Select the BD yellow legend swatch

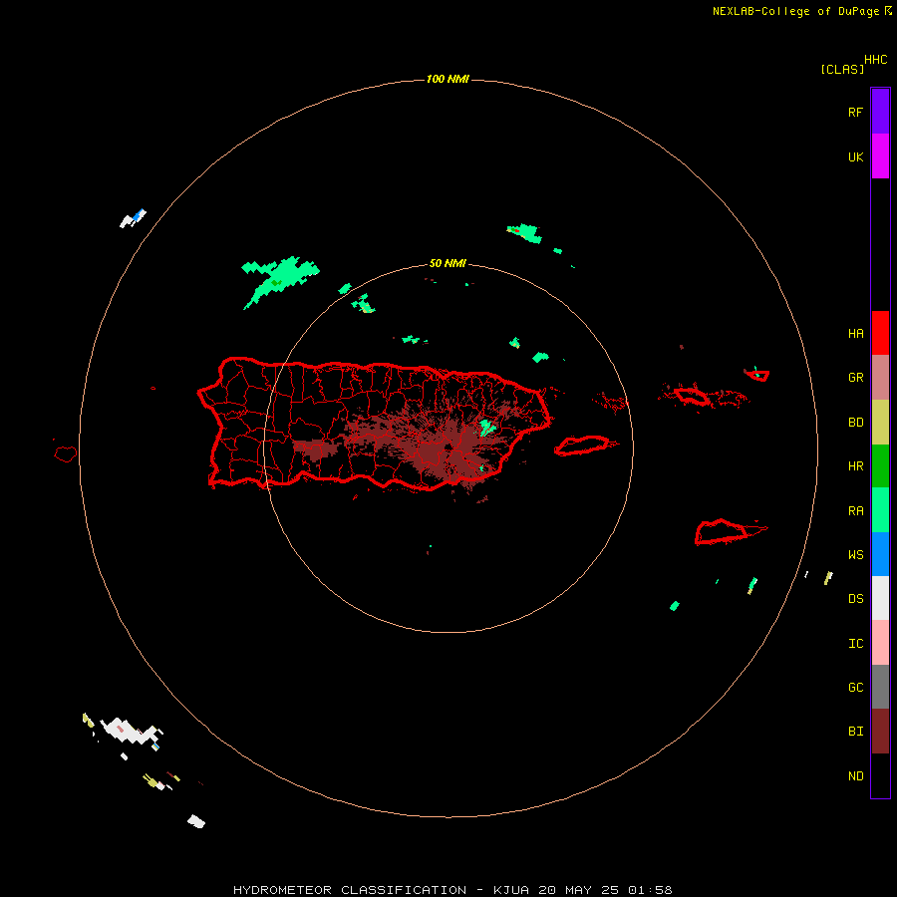[880, 423]
